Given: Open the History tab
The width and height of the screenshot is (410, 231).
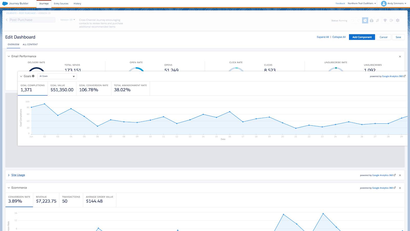Looking at the screenshot, I should [x=77, y=4].
